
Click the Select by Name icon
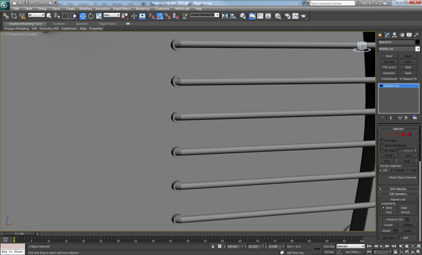point(57,16)
